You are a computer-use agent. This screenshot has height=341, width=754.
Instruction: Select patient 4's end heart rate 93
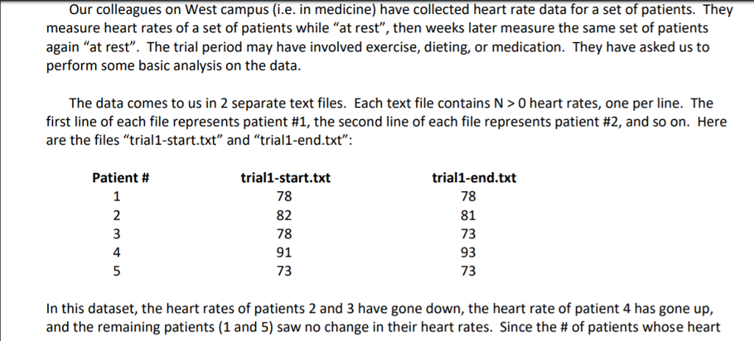(x=468, y=253)
